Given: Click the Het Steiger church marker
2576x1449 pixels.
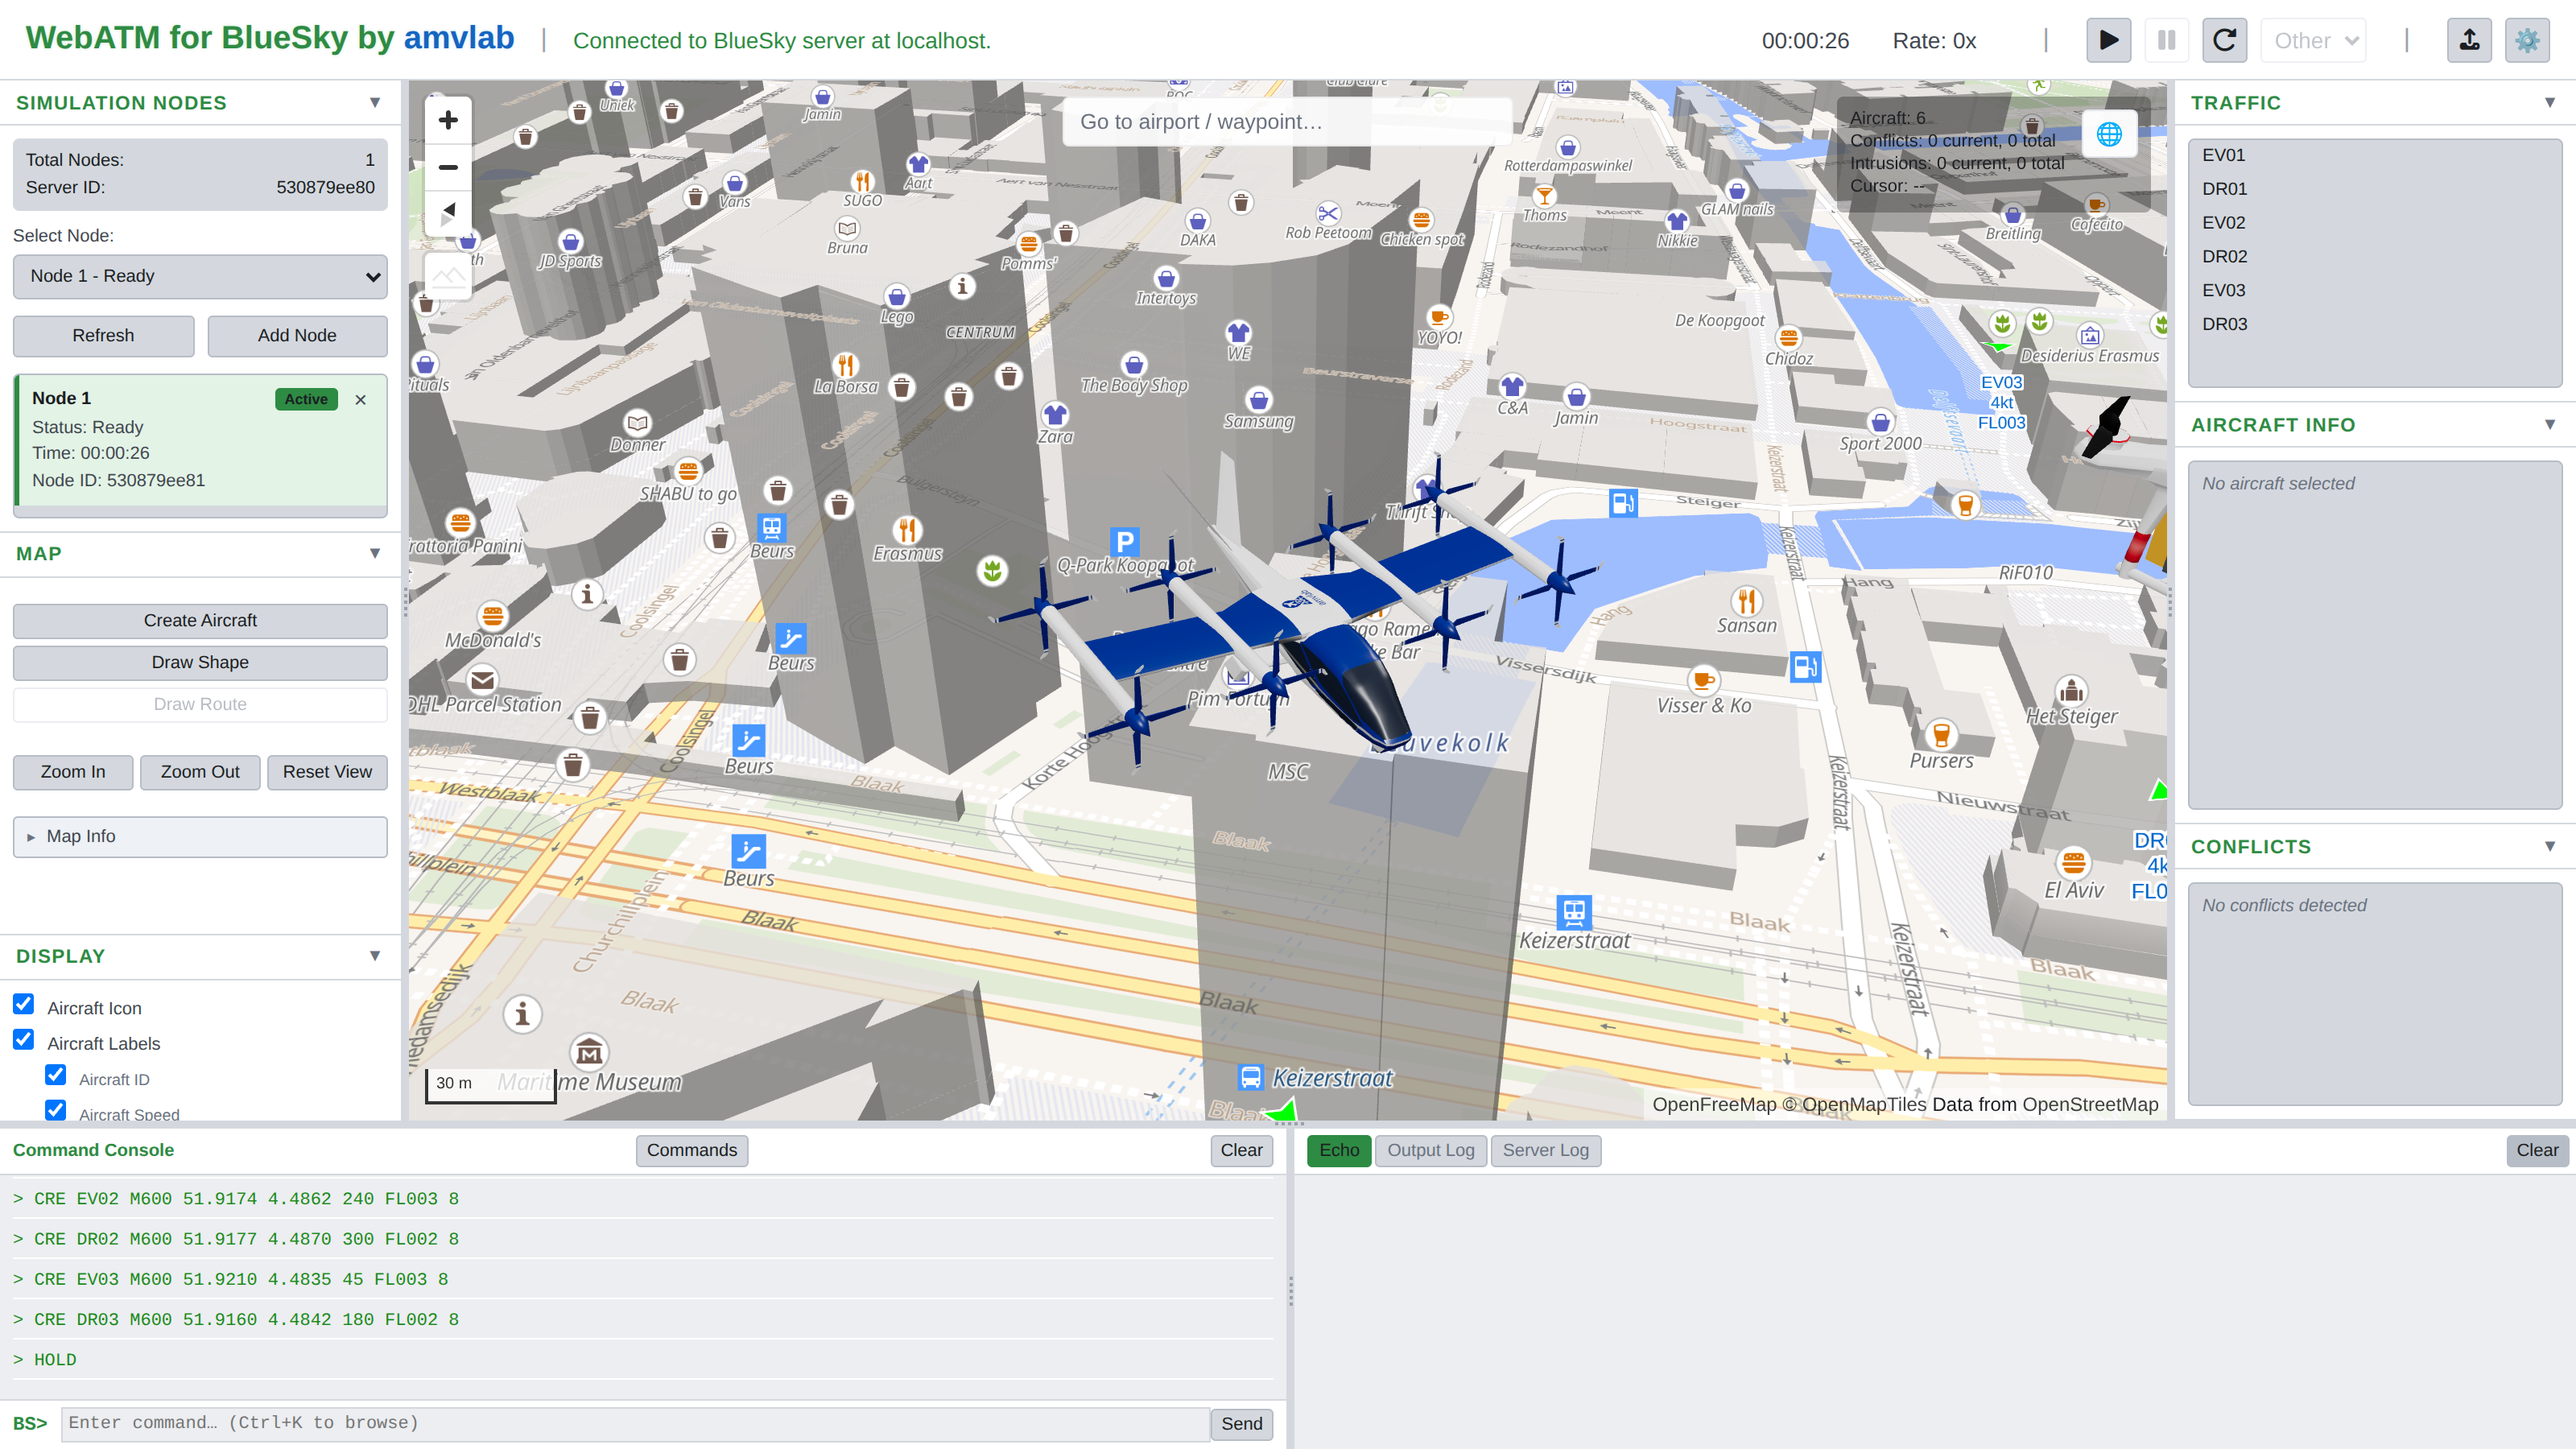Looking at the screenshot, I should tap(2071, 691).
